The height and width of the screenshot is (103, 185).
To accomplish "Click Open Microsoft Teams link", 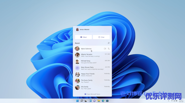I will pyautogui.click(x=92, y=94).
